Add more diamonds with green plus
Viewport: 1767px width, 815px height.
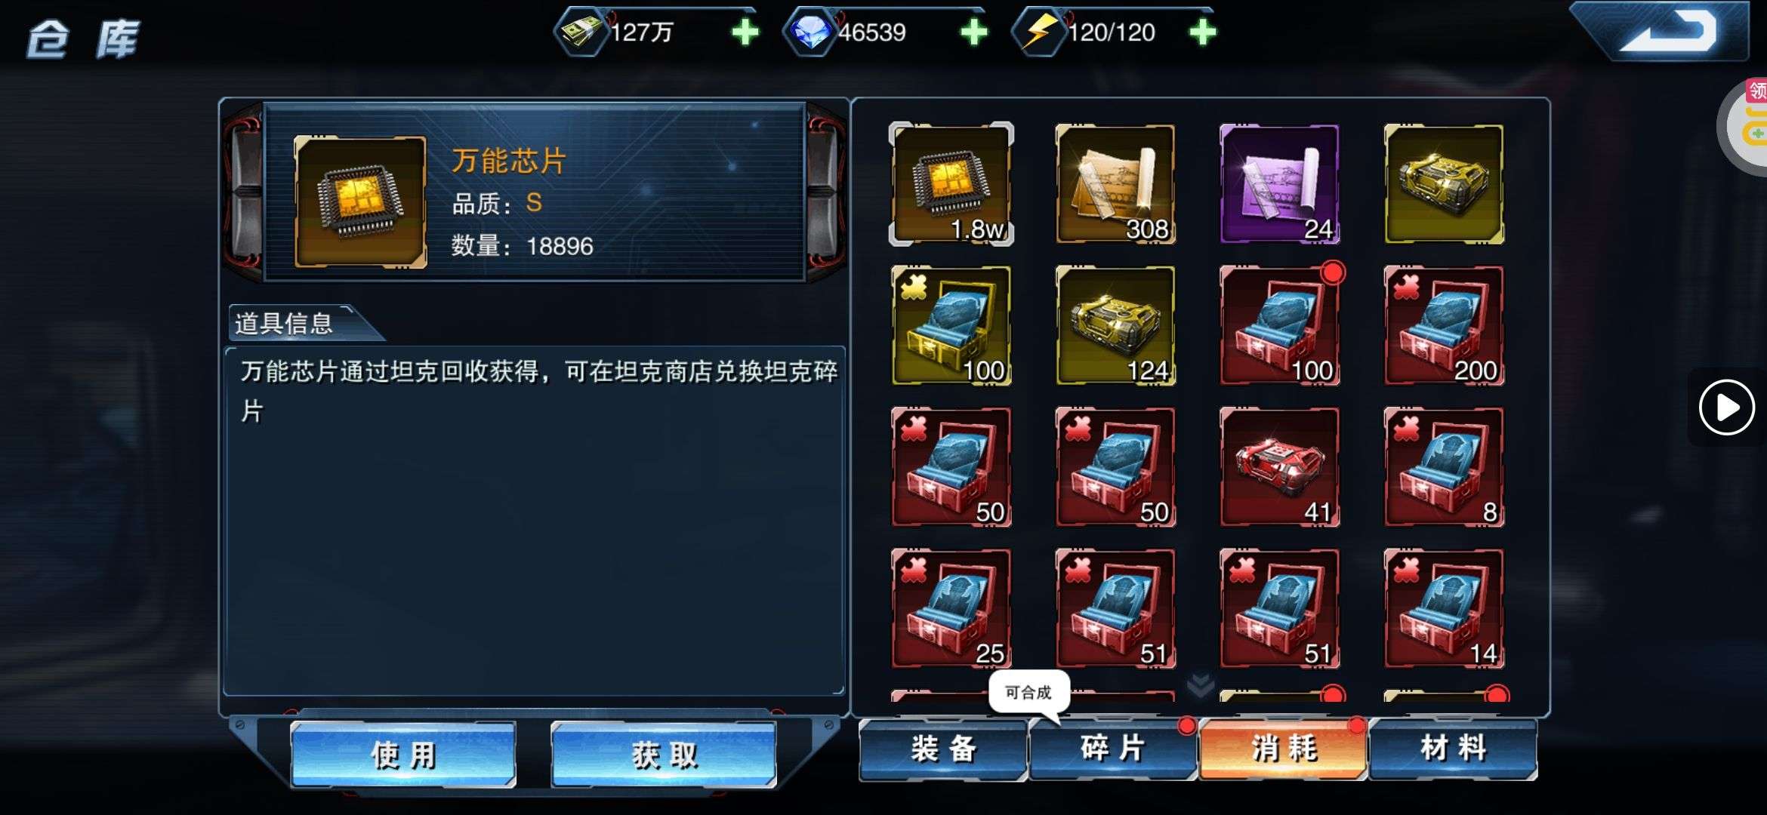coord(973,32)
